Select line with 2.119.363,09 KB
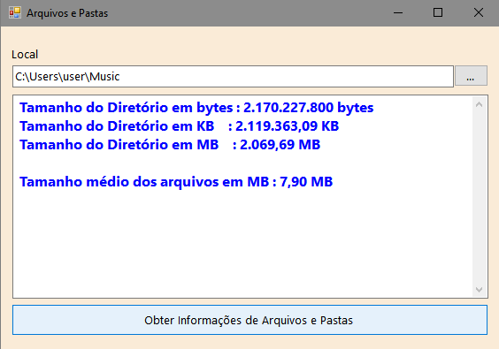This screenshot has width=499, height=349. 180,126
